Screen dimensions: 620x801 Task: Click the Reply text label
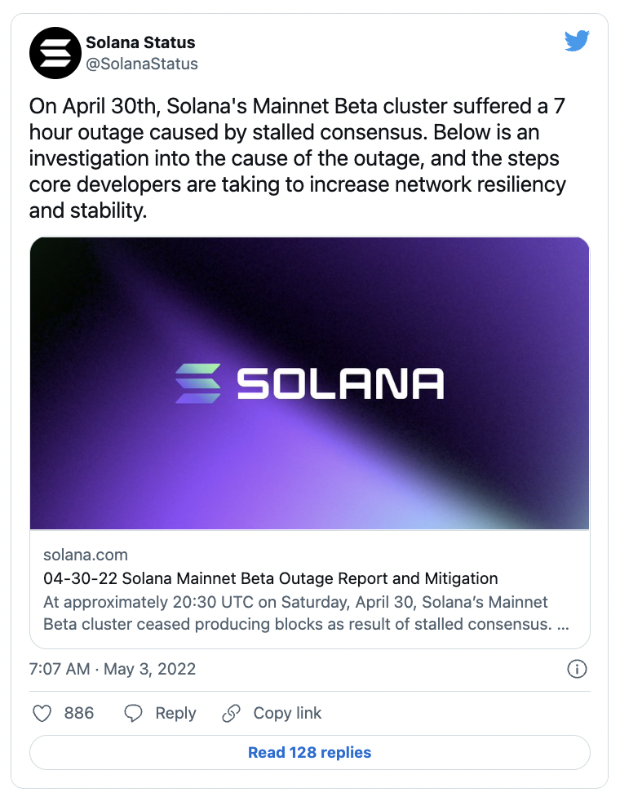coord(175,714)
